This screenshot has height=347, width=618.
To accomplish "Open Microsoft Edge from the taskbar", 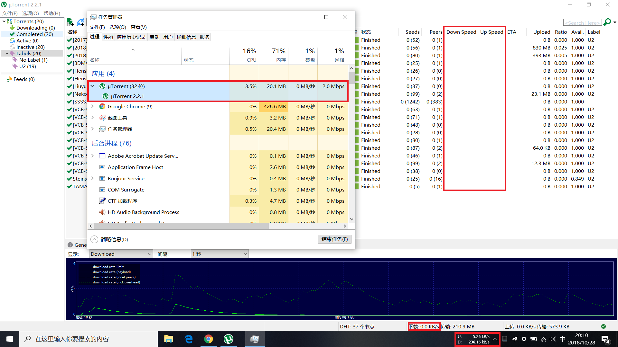I will pos(189,339).
